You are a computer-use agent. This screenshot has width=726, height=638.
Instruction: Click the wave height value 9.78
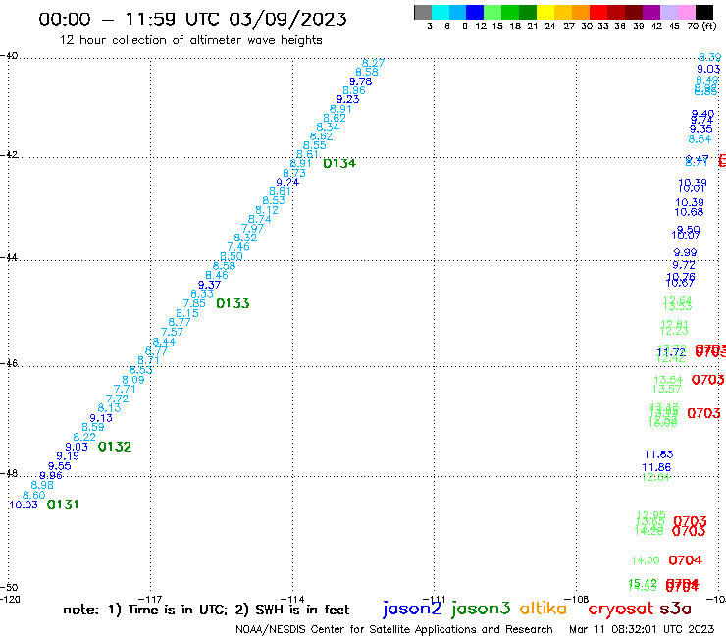[x=361, y=81]
